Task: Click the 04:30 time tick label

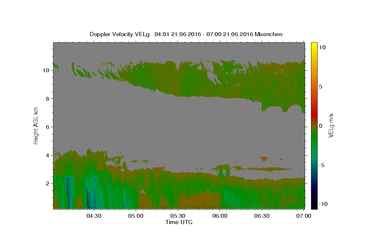Action: [x=94, y=216]
